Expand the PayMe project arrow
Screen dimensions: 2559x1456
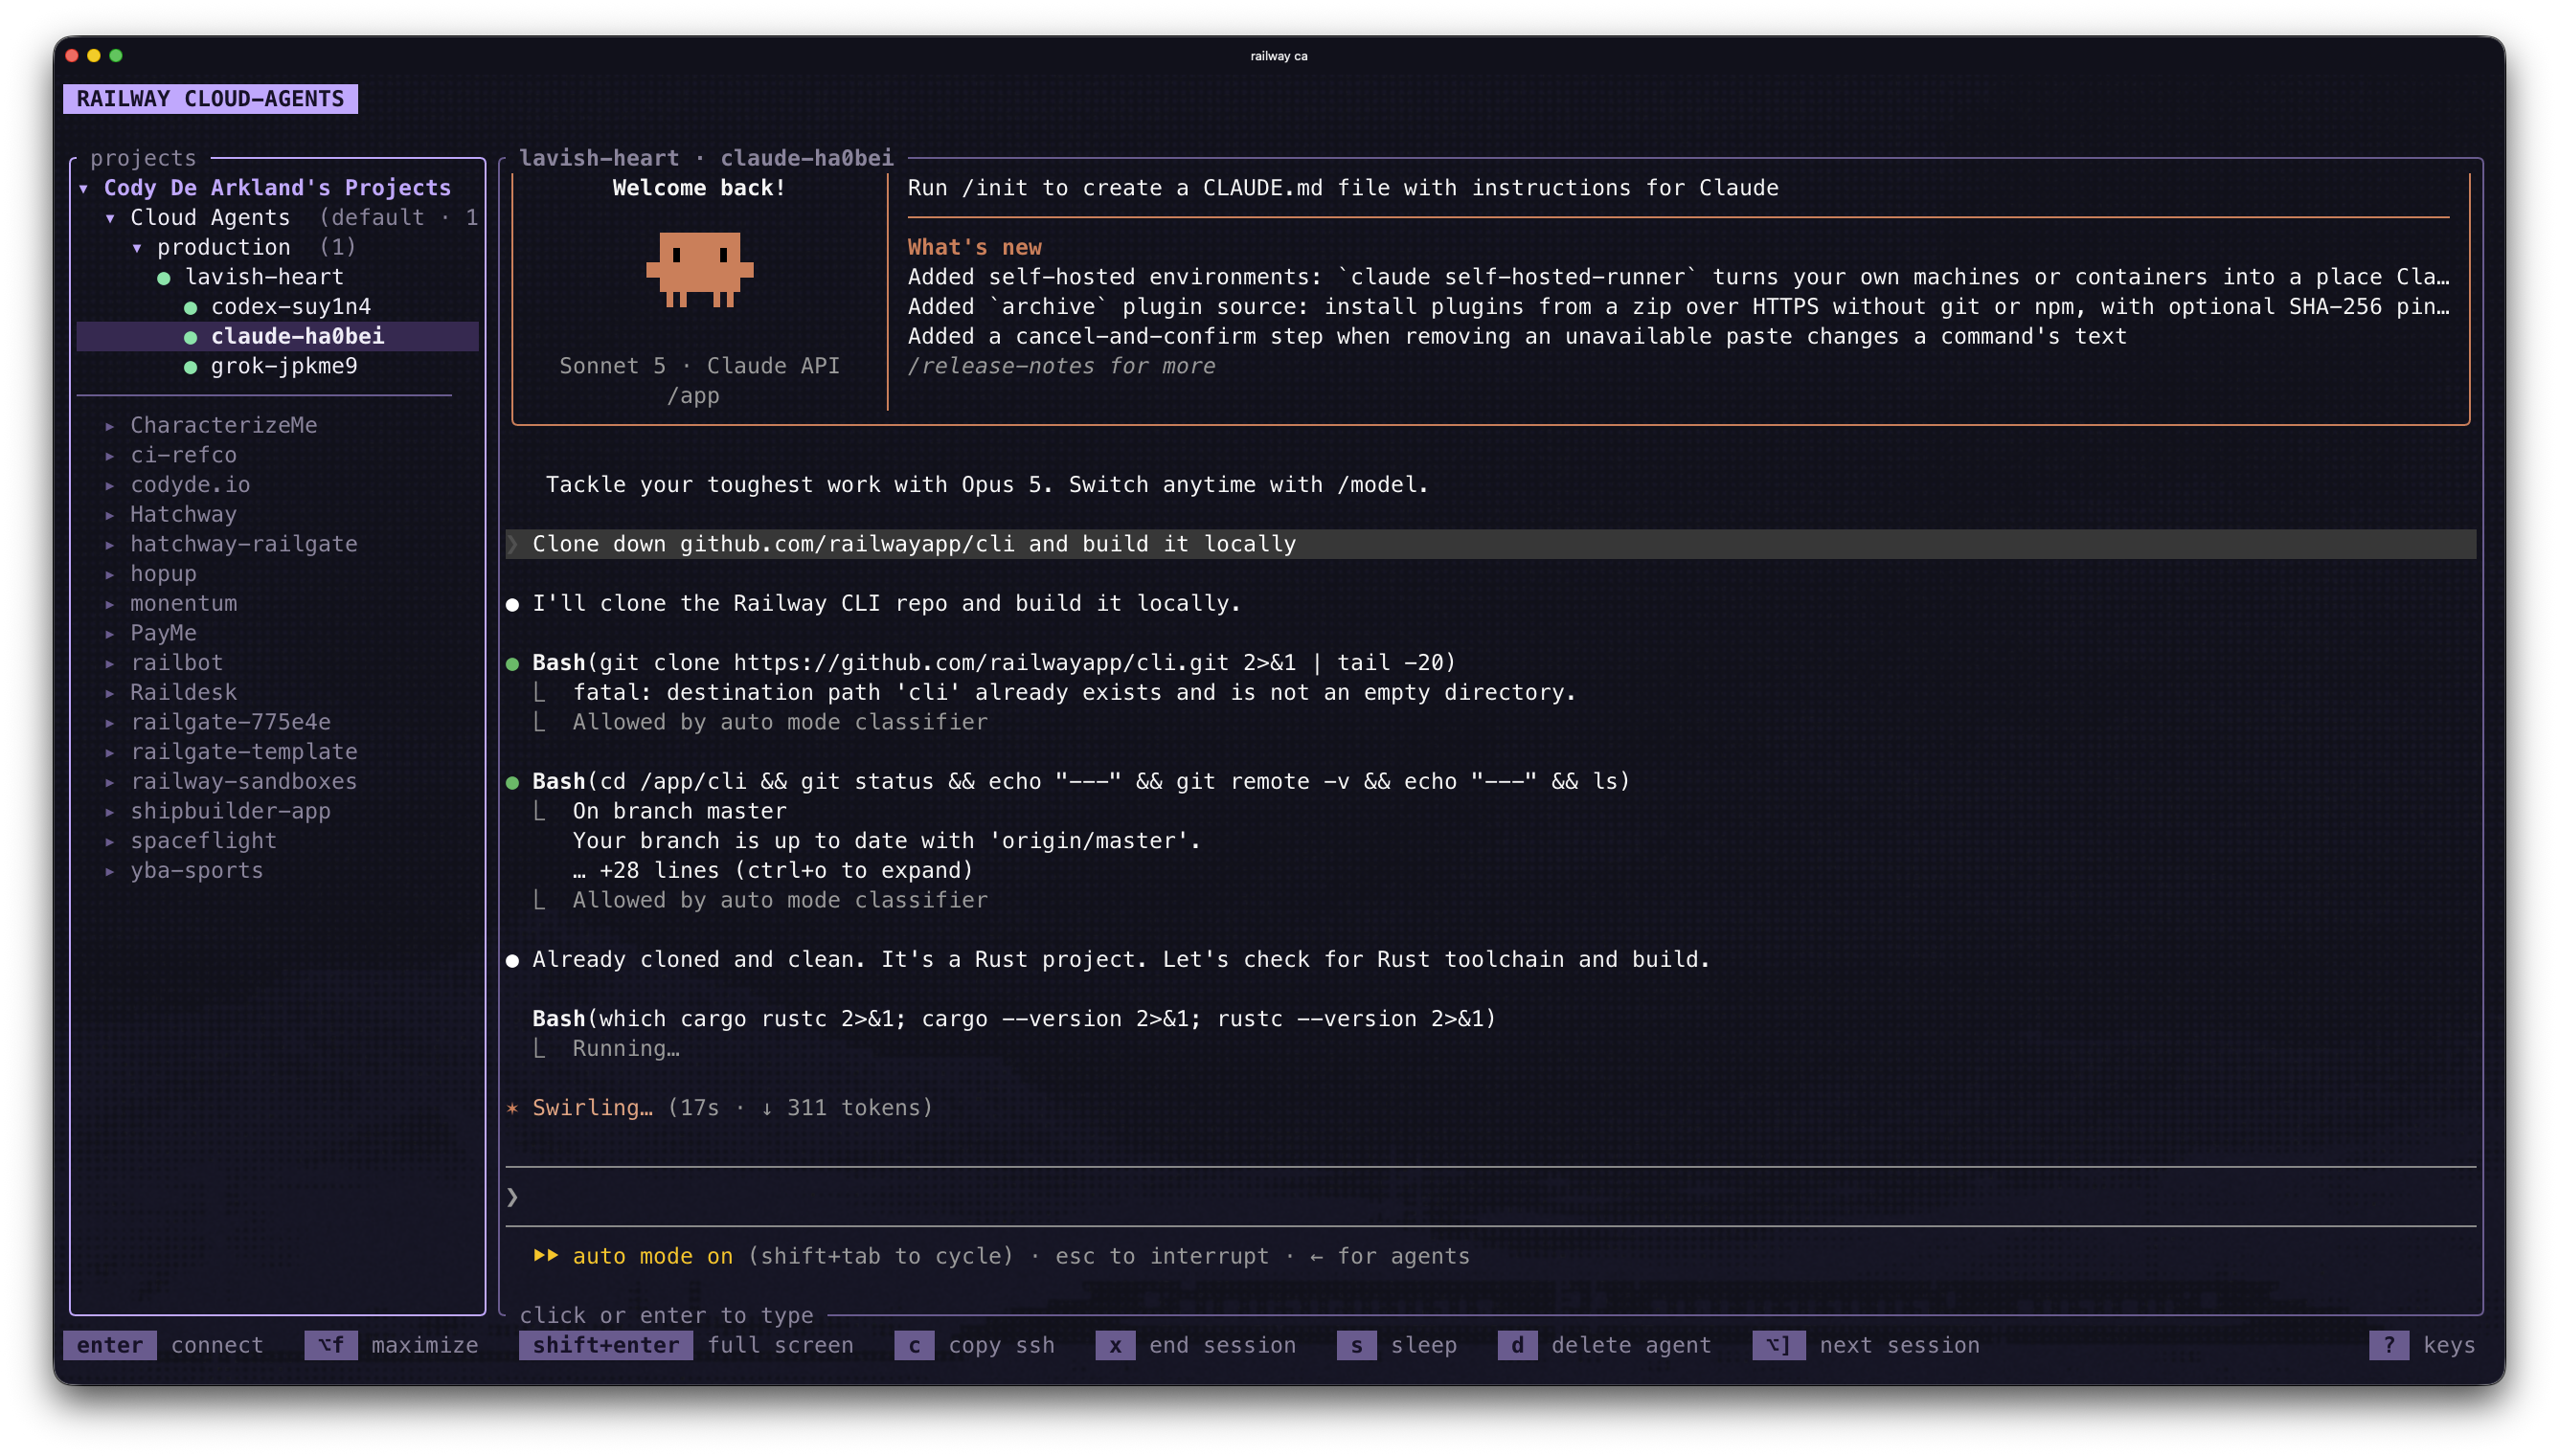pyautogui.click(x=110, y=634)
